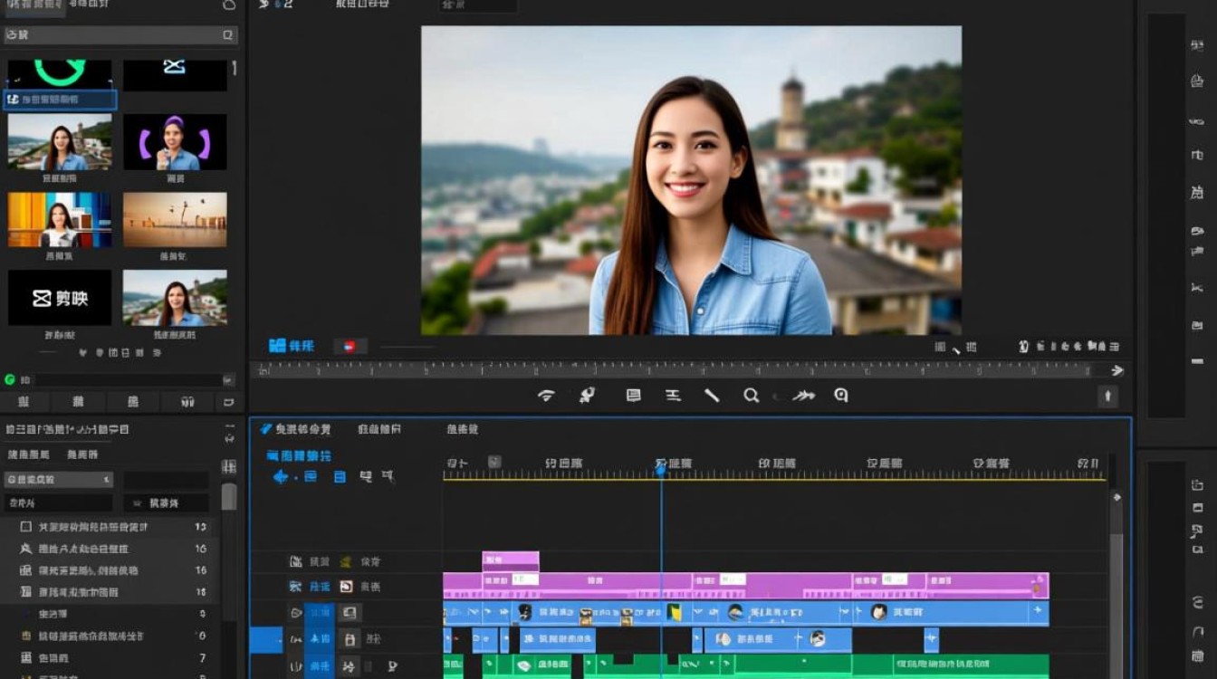Click the dark bar beside the green circle indicator
The image size is (1217, 679).
(x=129, y=380)
